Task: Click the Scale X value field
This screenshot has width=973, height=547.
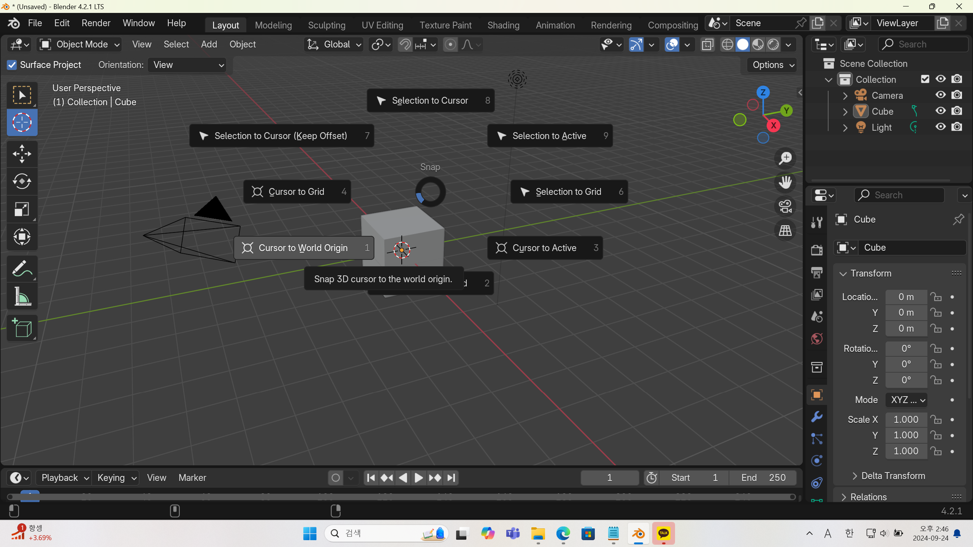Action: 906,419
